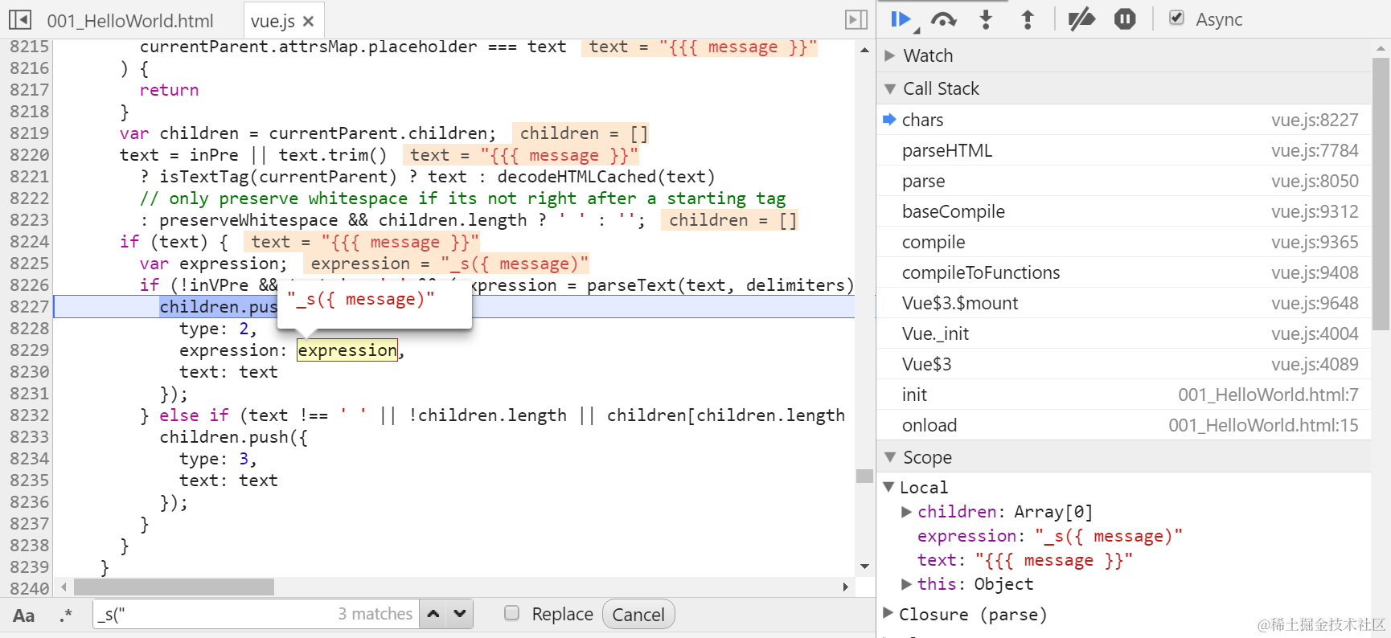
Task: Expand children Array[0] variable
Action: point(906,512)
